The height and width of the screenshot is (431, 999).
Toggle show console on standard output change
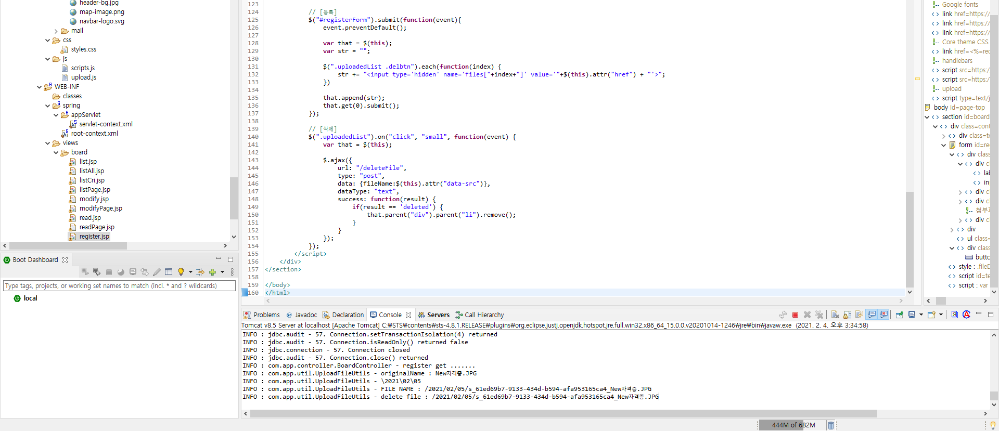coord(872,315)
